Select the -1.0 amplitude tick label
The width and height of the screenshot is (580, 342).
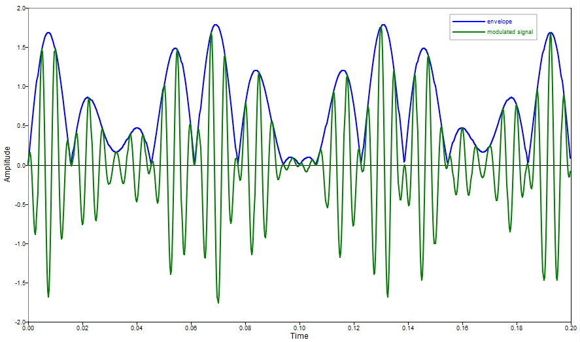[18, 243]
